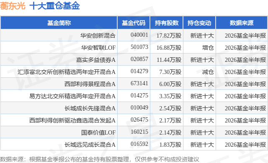Click 长城远见成长混合A fund name
The image size is (268, 163).
pos(90,145)
